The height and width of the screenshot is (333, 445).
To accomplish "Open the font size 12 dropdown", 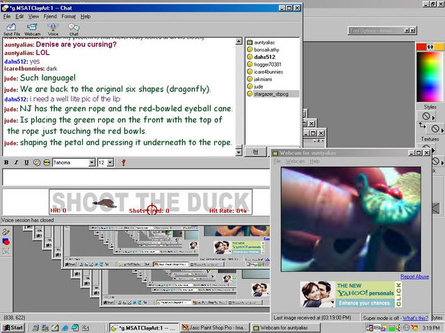I will point(111,162).
